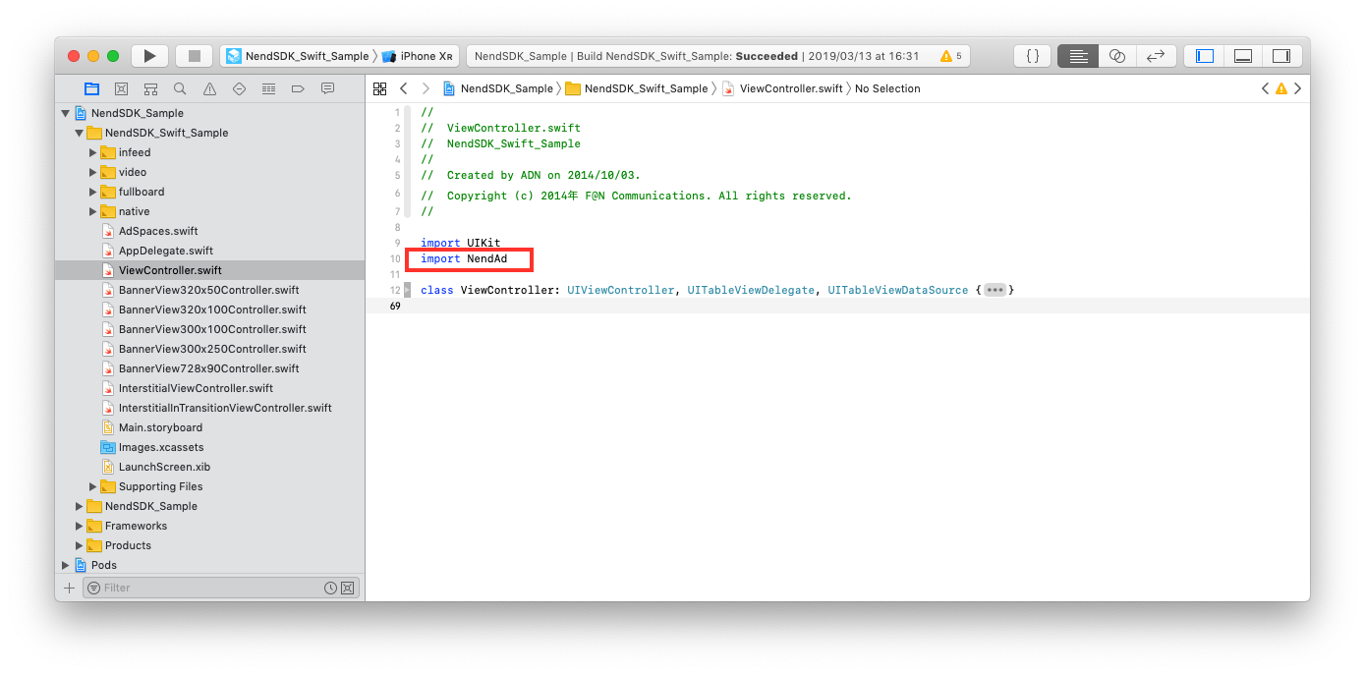This screenshot has height=674, width=1365.
Task: Expand the fullboard folder
Action: [93, 192]
